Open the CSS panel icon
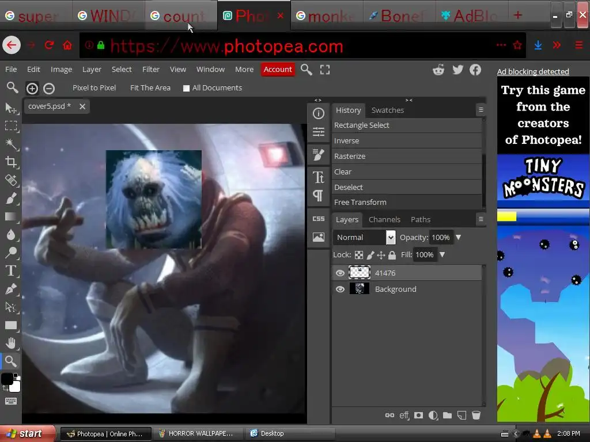Viewport: 590px width, 442px height. click(318, 219)
